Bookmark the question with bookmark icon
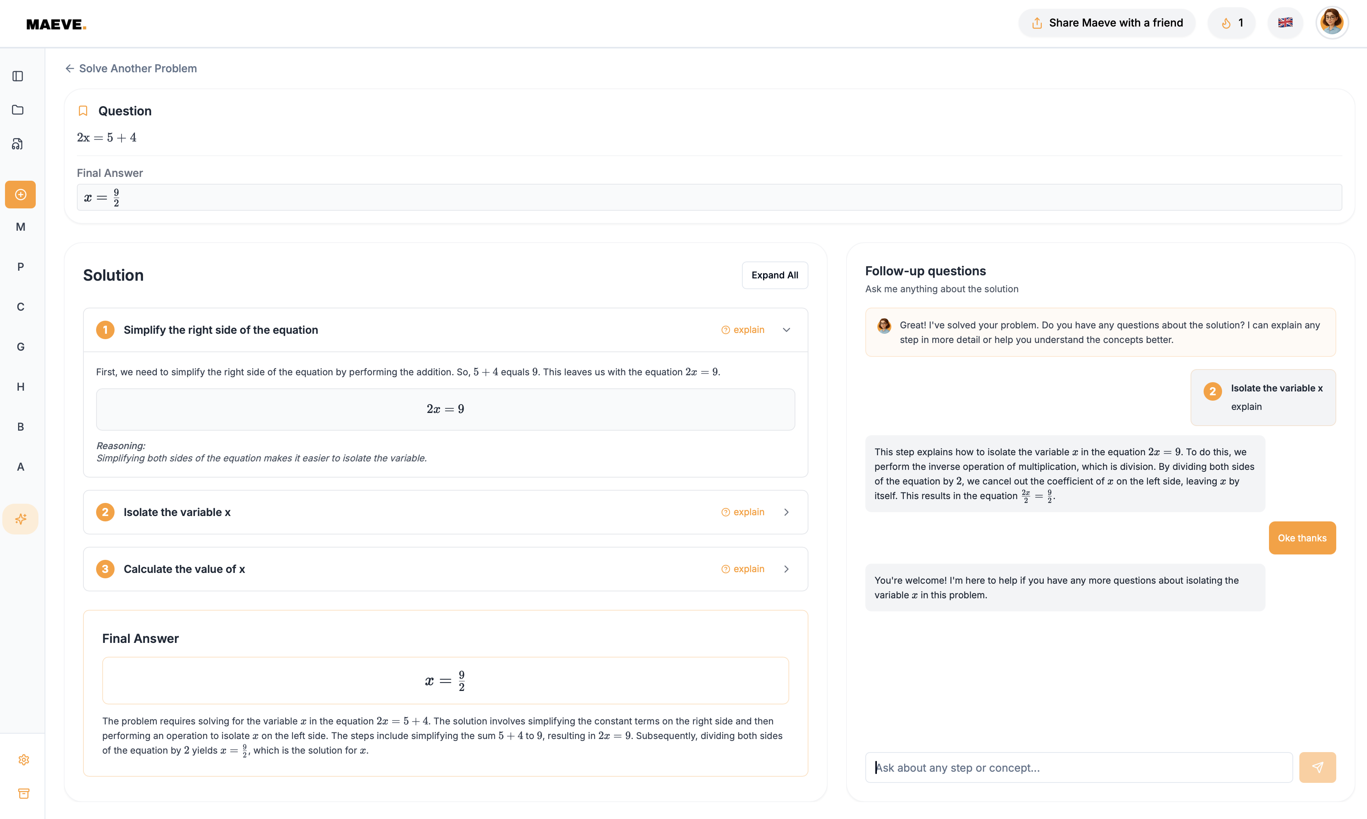Viewport: 1367px width, 819px height. 83,111
